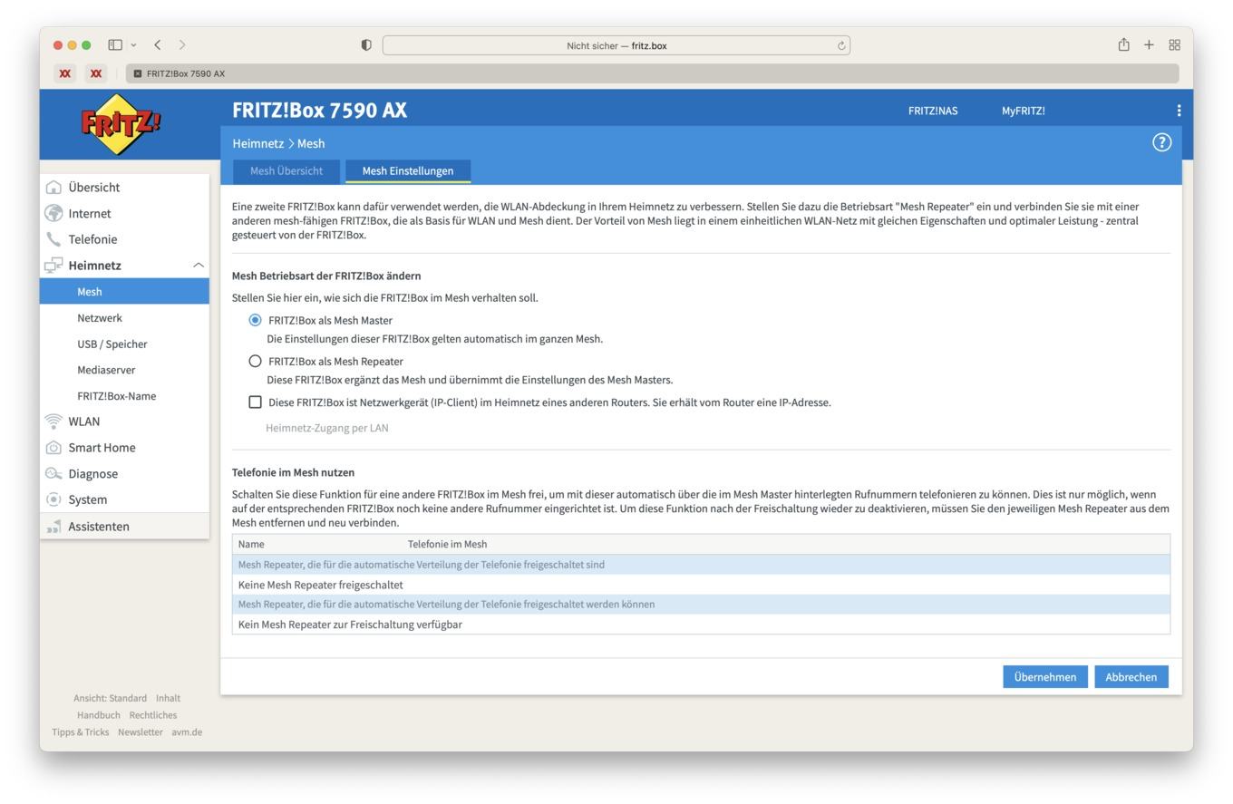
Task: Click the FRITZ! logo
Action: pos(121,124)
